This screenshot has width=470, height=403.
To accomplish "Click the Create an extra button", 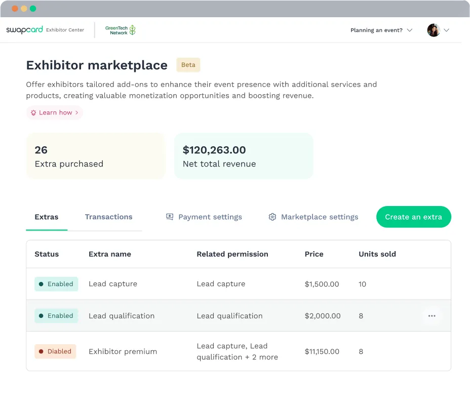I will coord(413,217).
